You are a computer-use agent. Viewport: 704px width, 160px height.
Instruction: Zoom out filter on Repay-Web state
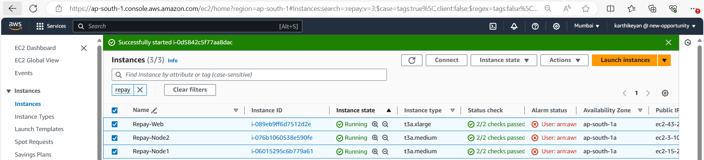click(385, 124)
